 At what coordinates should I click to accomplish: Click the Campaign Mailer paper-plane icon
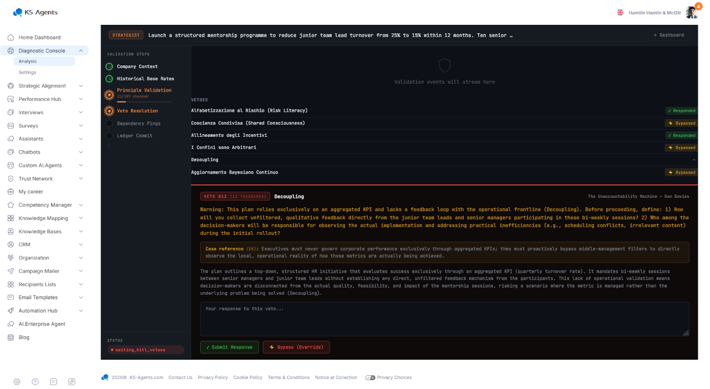click(11, 271)
